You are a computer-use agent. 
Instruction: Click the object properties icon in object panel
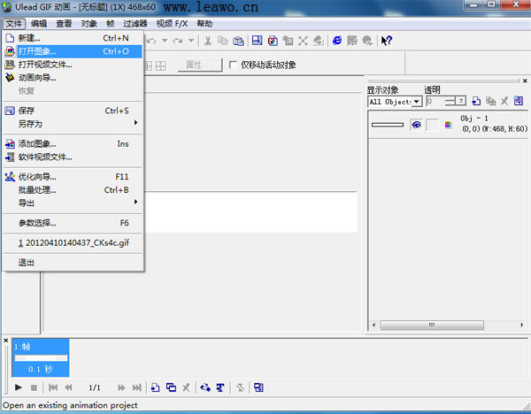pos(519,101)
